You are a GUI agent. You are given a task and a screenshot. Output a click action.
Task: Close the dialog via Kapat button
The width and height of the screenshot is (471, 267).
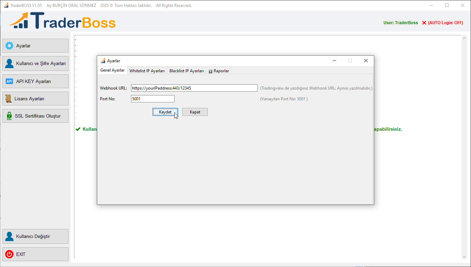pos(195,112)
